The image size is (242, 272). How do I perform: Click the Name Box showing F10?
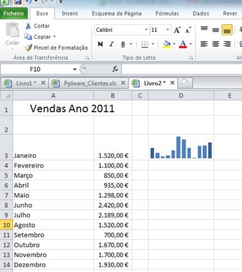tap(35, 69)
